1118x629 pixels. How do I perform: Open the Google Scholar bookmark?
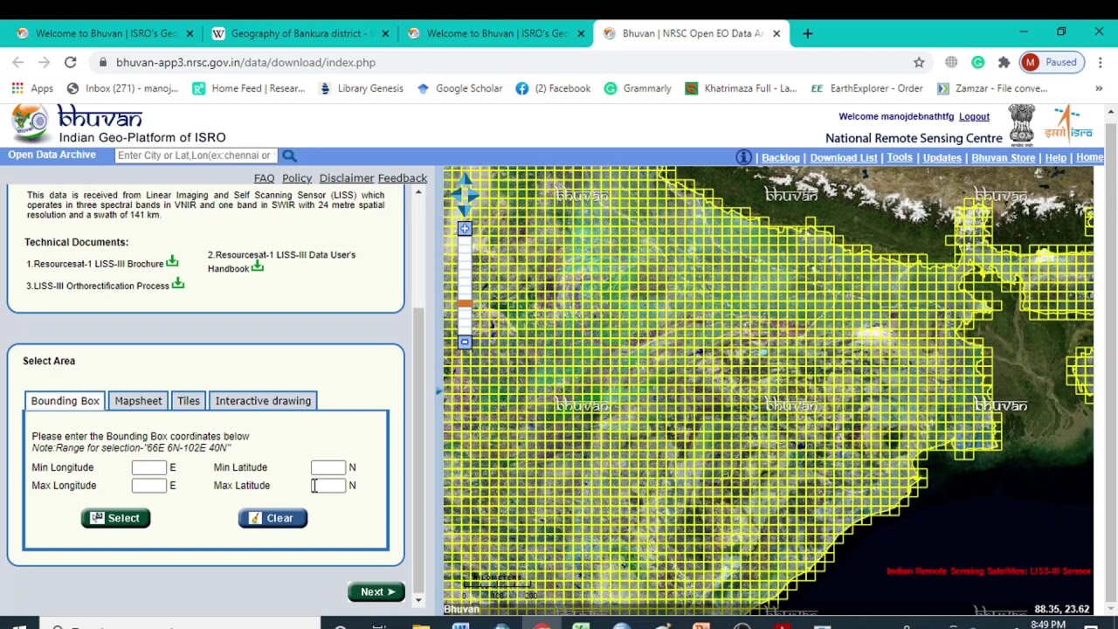click(x=459, y=88)
